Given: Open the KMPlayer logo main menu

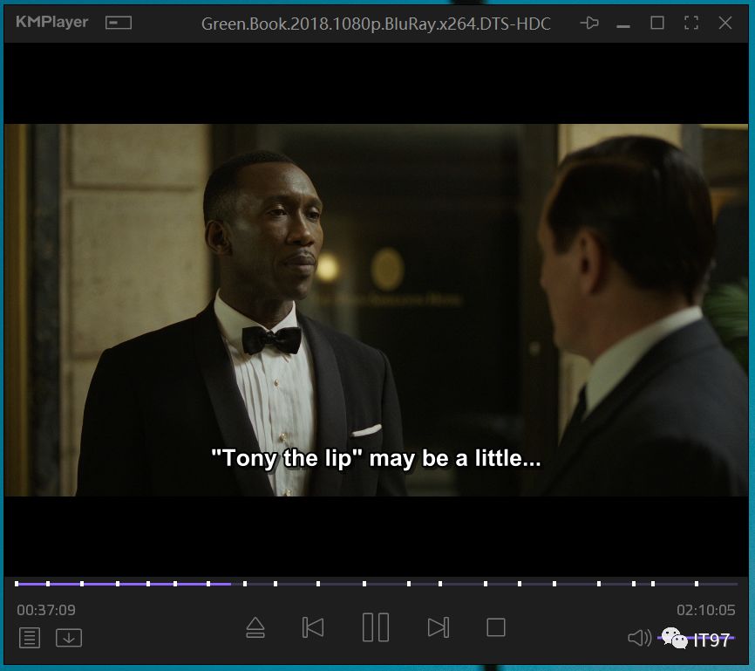Looking at the screenshot, I should tap(52, 23).
